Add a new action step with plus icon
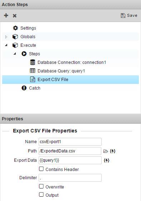Image resolution: width=141 pixels, height=201 pixels. [6, 15]
